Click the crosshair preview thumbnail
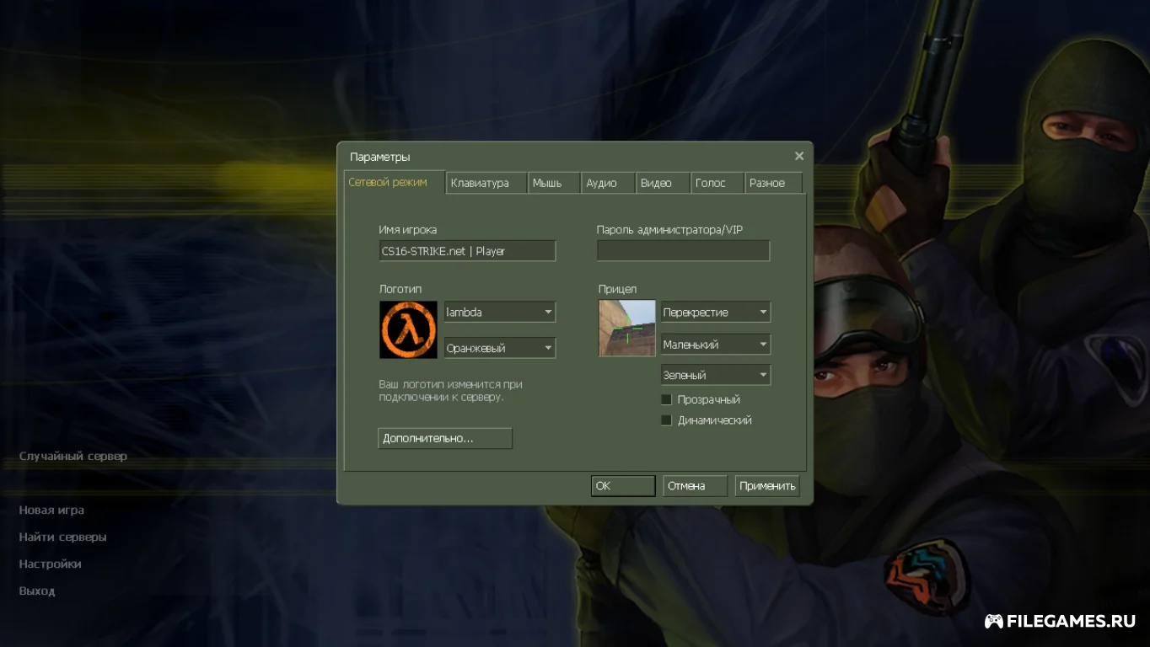Screen dimensions: 1150x647 click(x=627, y=329)
